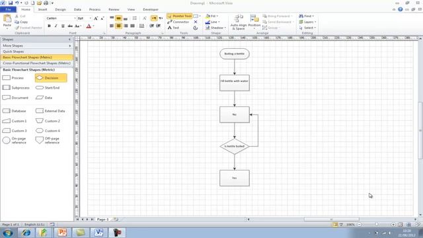The height and width of the screenshot is (238, 423).
Task: Toggle Align Top text alignment
Action: point(112,18)
